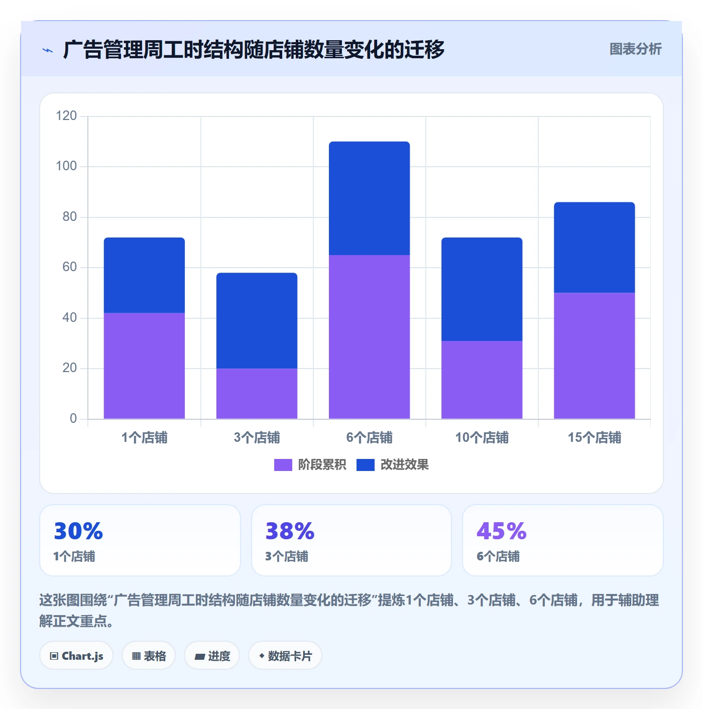Screen dimensions: 703x709
Task: Click the square icon in Chart.js chip
Action: pos(54,656)
